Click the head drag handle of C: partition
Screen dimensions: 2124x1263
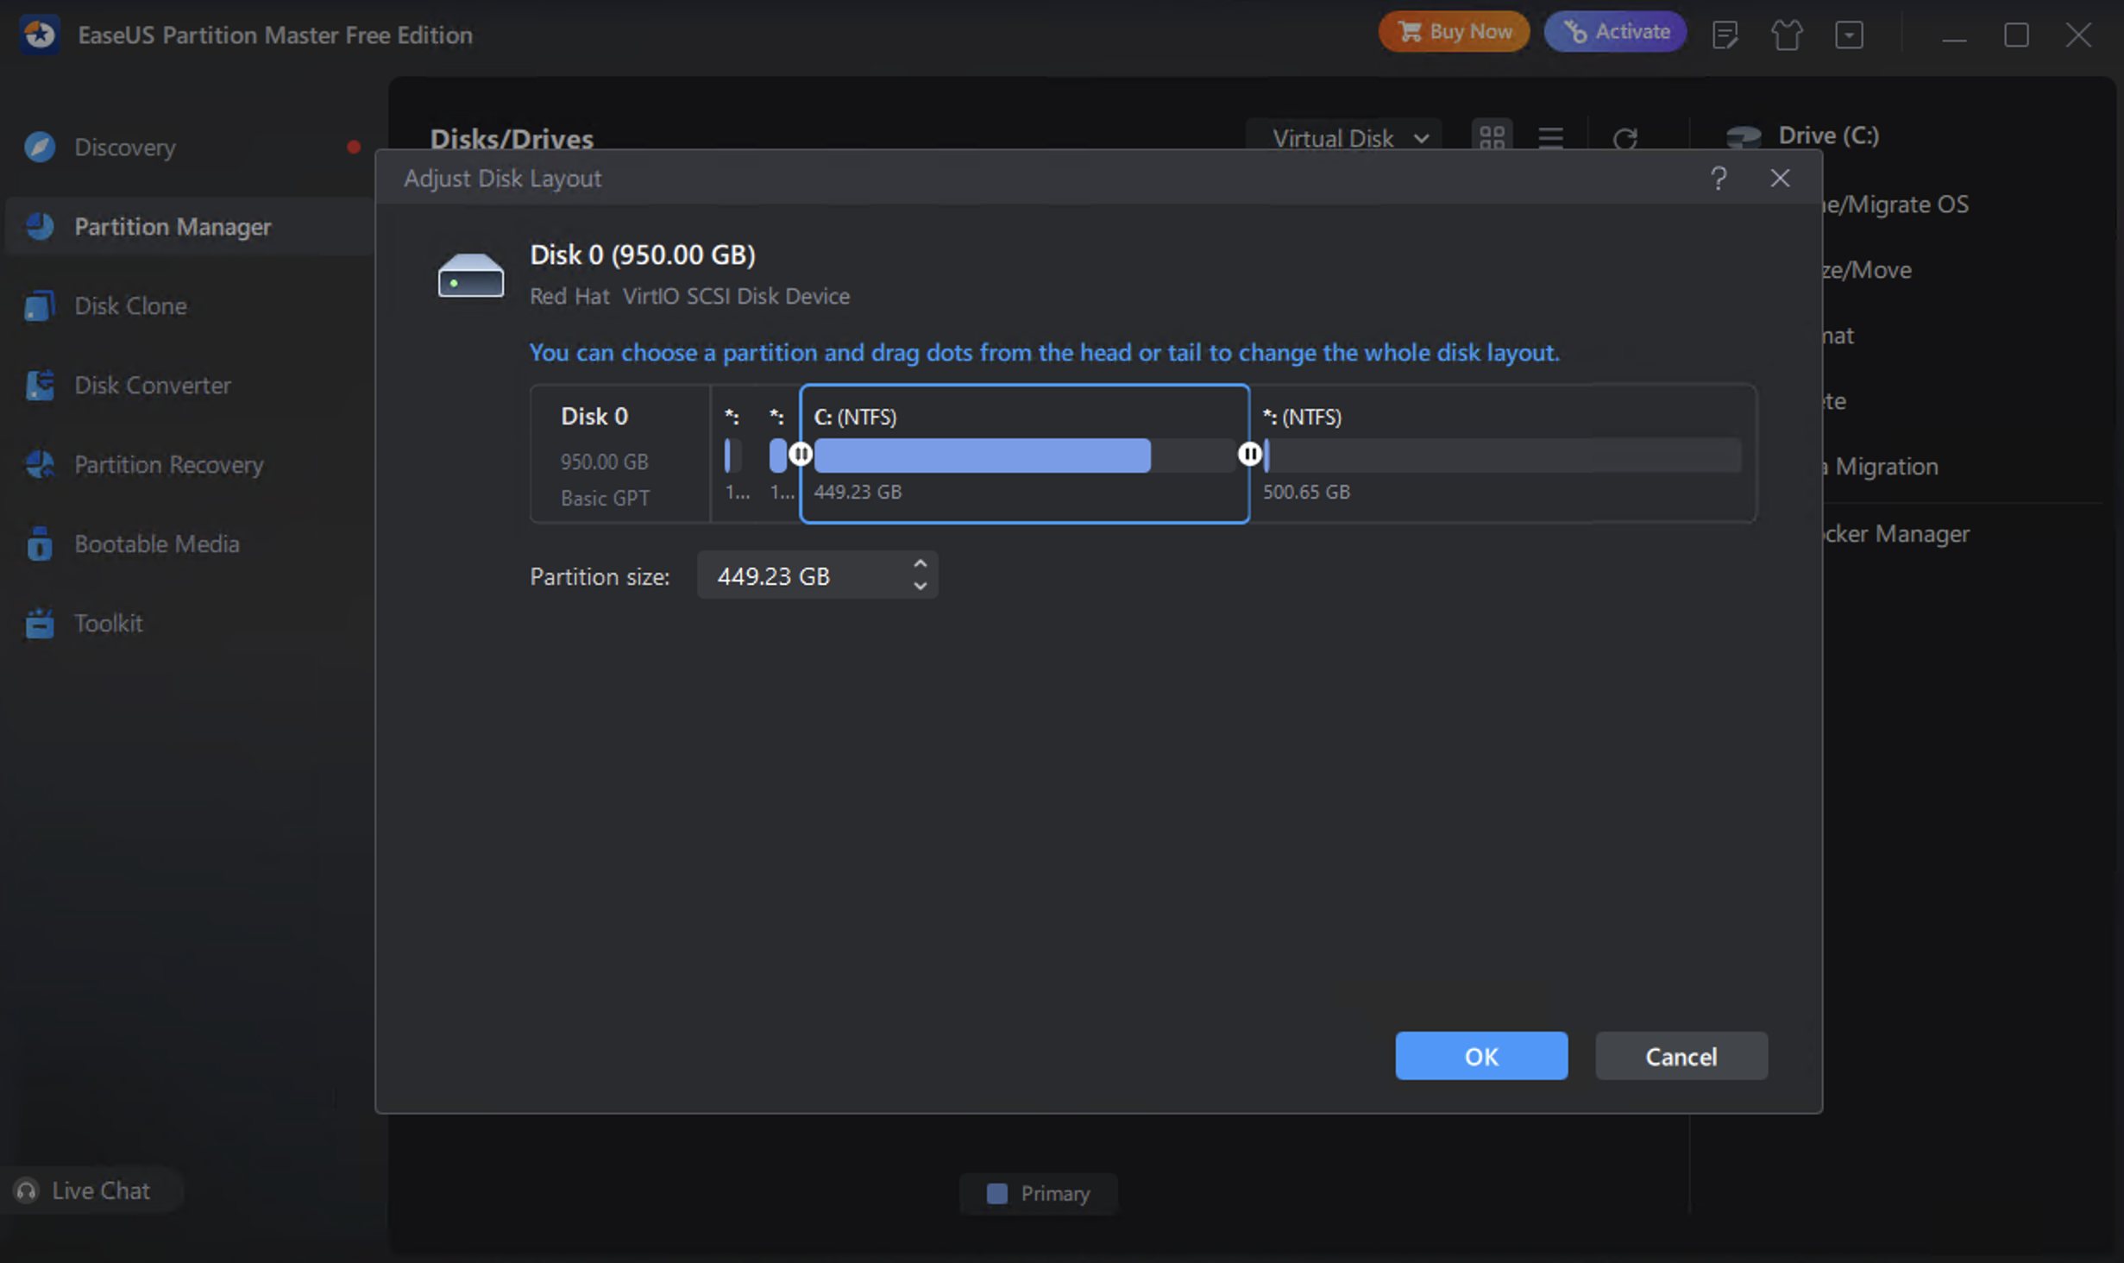[801, 454]
